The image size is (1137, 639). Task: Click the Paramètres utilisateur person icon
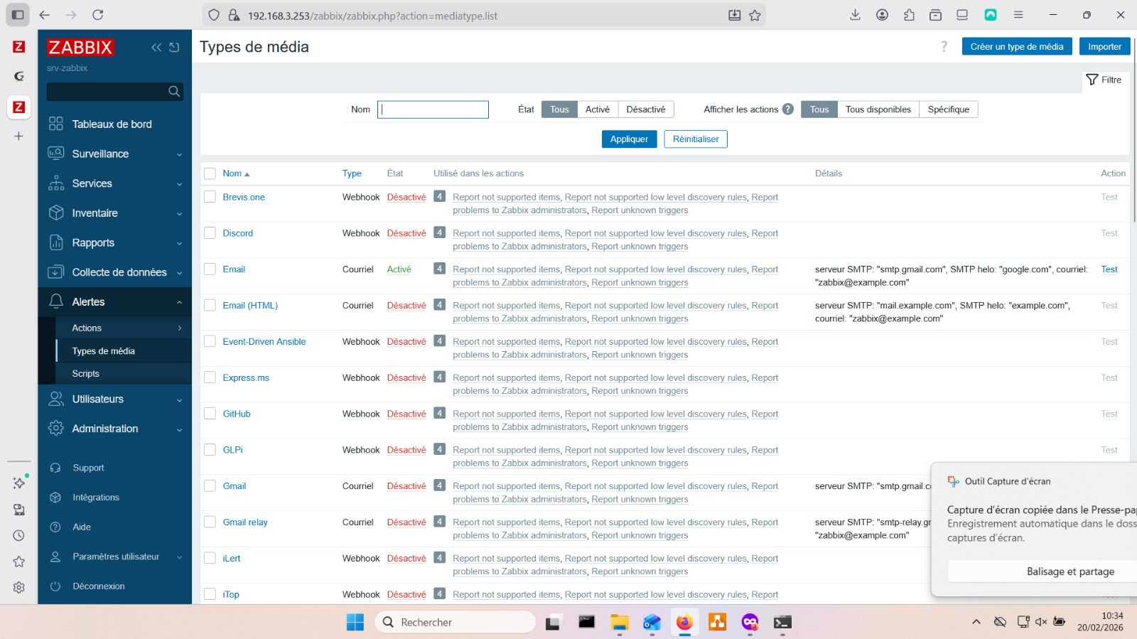(x=55, y=557)
